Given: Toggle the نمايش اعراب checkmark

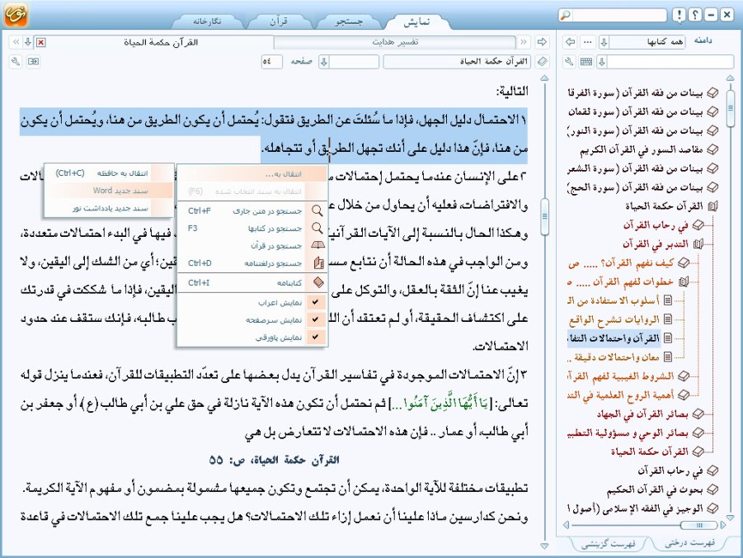Looking at the screenshot, I should point(316,302).
